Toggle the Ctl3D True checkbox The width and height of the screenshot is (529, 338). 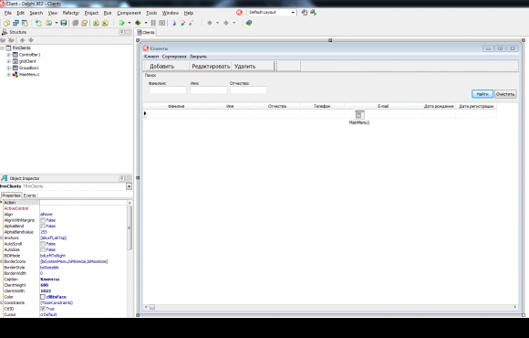pyautogui.click(x=43, y=309)
